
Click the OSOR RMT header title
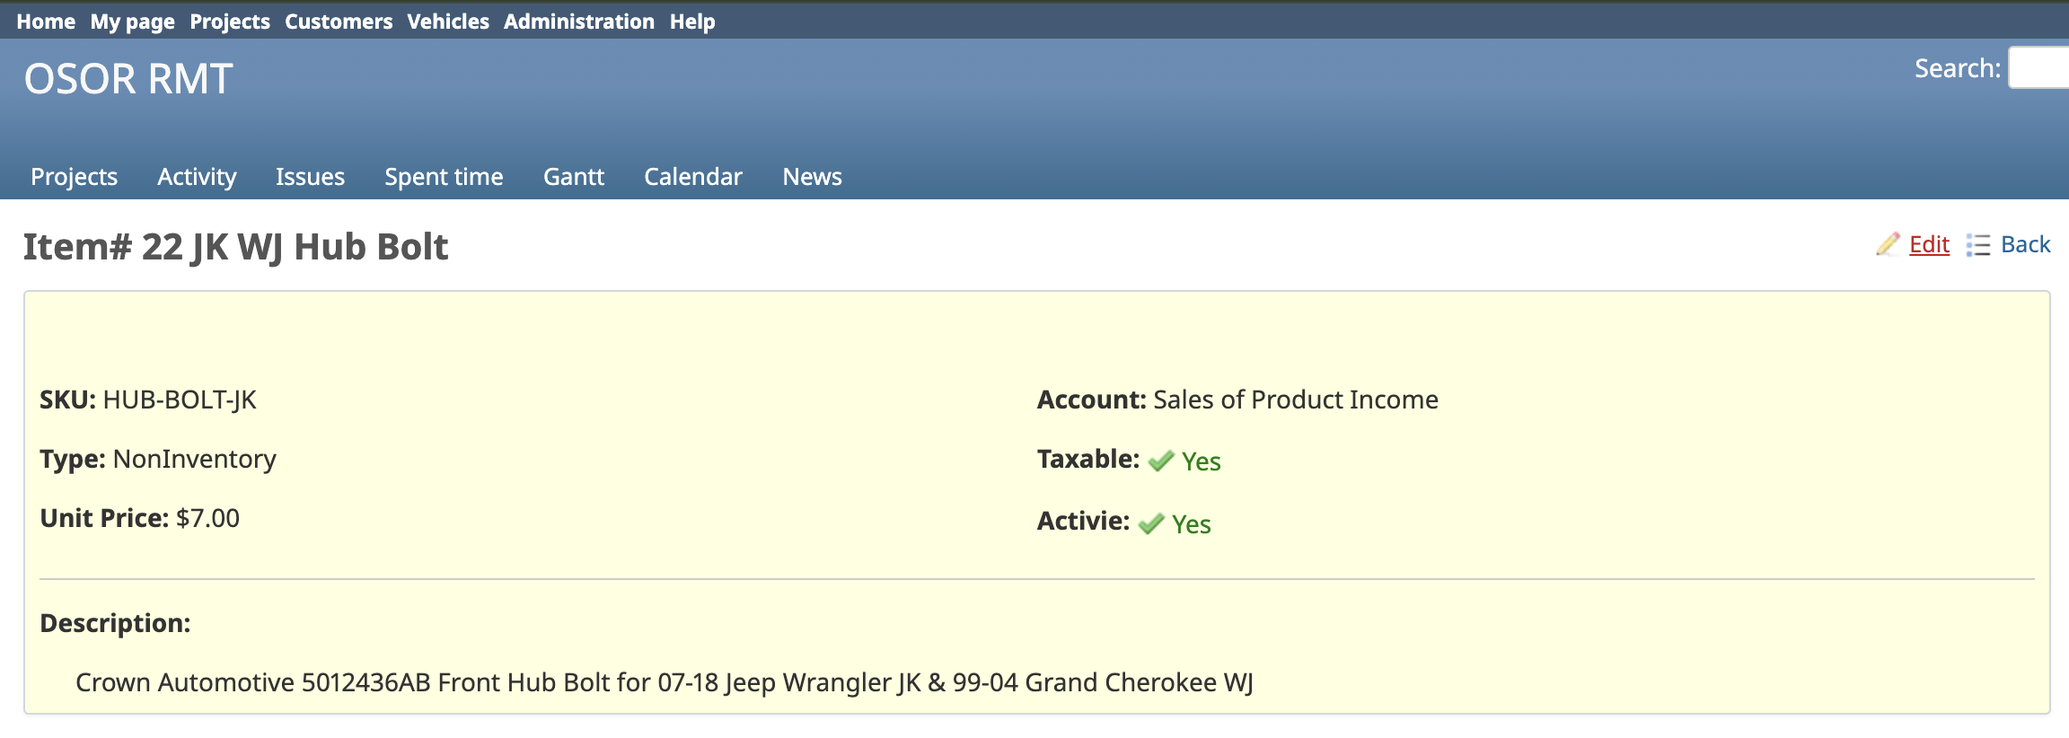(128, 79)
